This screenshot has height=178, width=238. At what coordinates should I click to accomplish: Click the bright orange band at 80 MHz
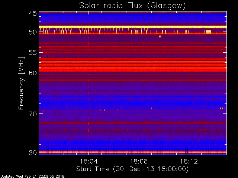(x=132, y=152)
